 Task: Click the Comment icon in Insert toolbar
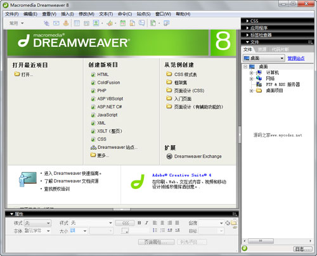142,23
